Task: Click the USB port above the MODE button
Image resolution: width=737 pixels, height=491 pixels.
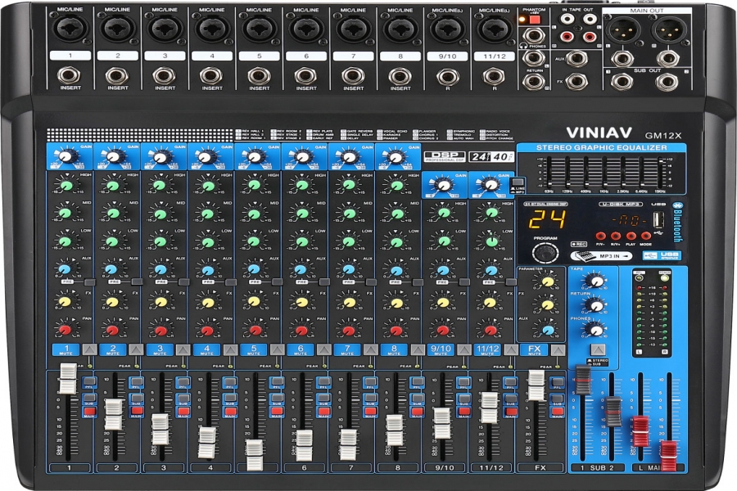Action: (659, 221)
